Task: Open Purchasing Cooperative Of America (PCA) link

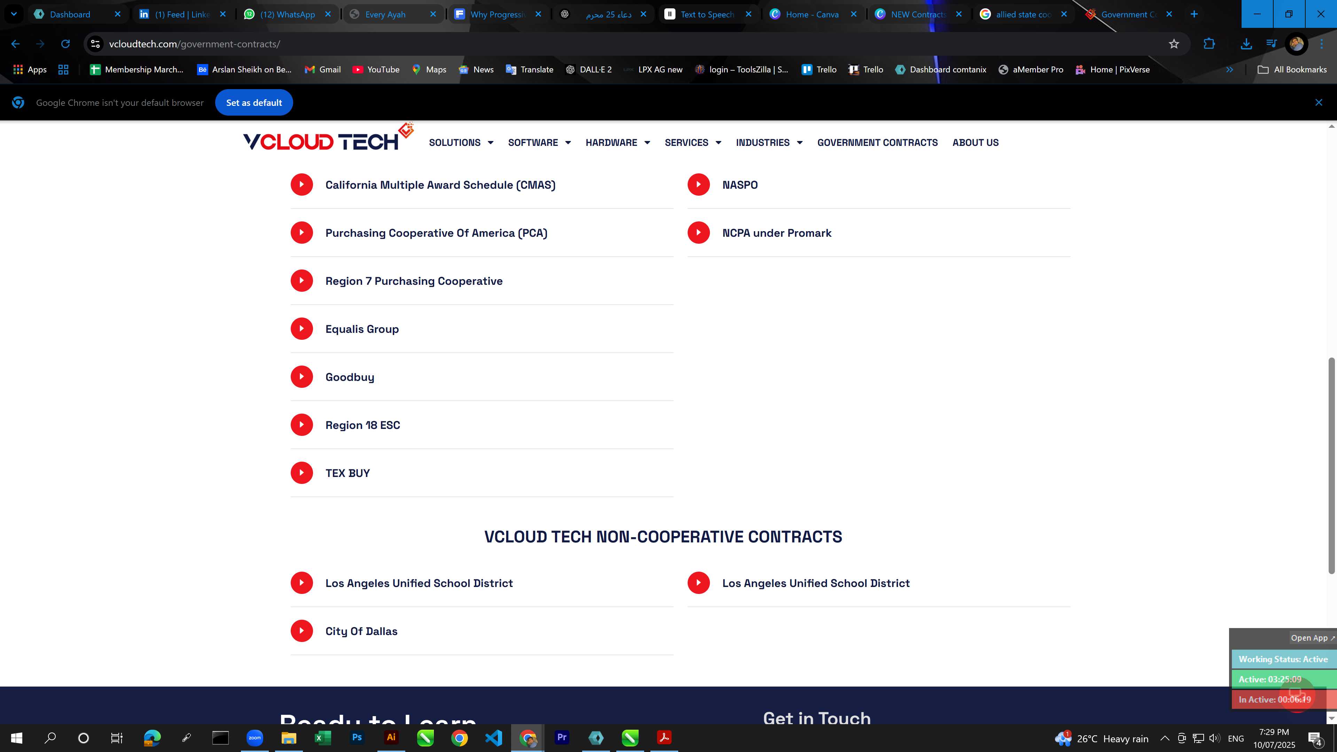Action: point(436,233)
